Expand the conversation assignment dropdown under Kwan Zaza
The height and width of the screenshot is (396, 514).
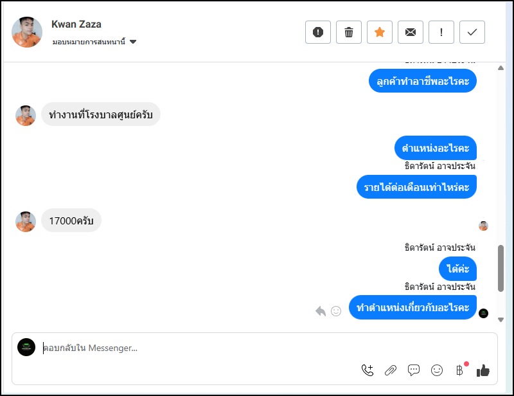133,42
